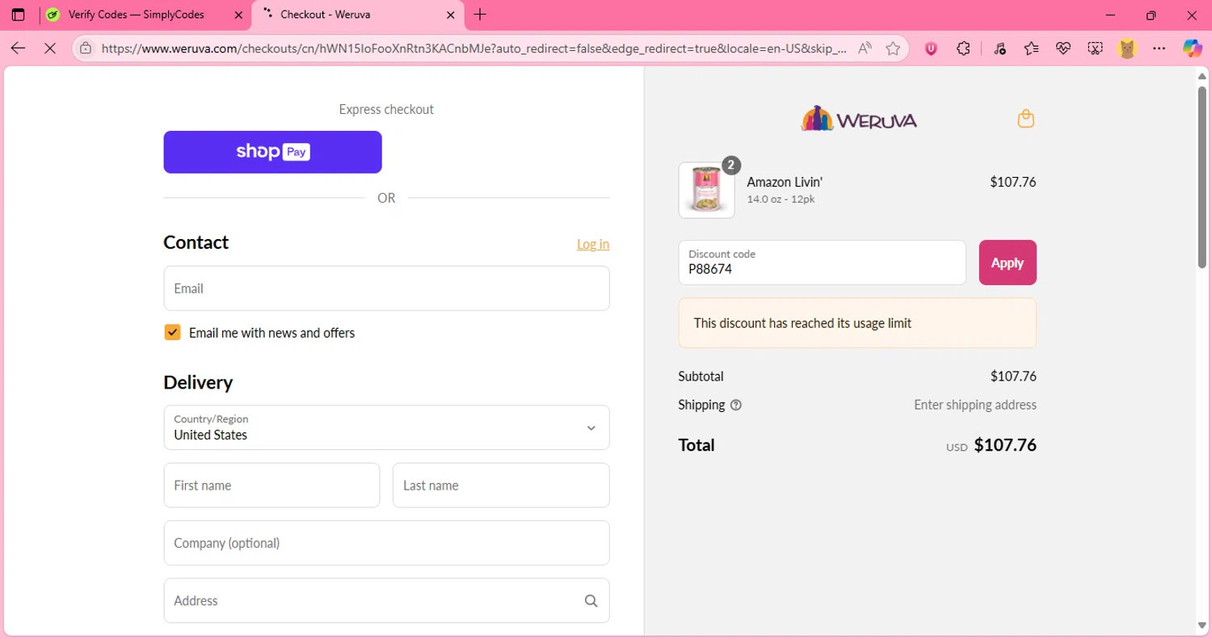Go back with the browser back arrow
This screenshot has width=1212, height=639.
(x=18, y=48)
